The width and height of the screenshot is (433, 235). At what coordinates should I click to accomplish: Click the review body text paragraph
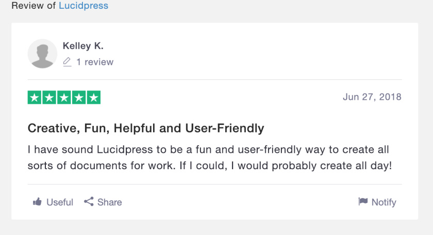click(208, 158)
